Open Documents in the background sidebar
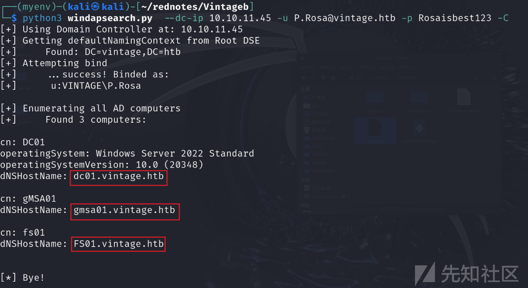Image resolution: width=528 pixels, height=288 pixels. tap(319, 138)
